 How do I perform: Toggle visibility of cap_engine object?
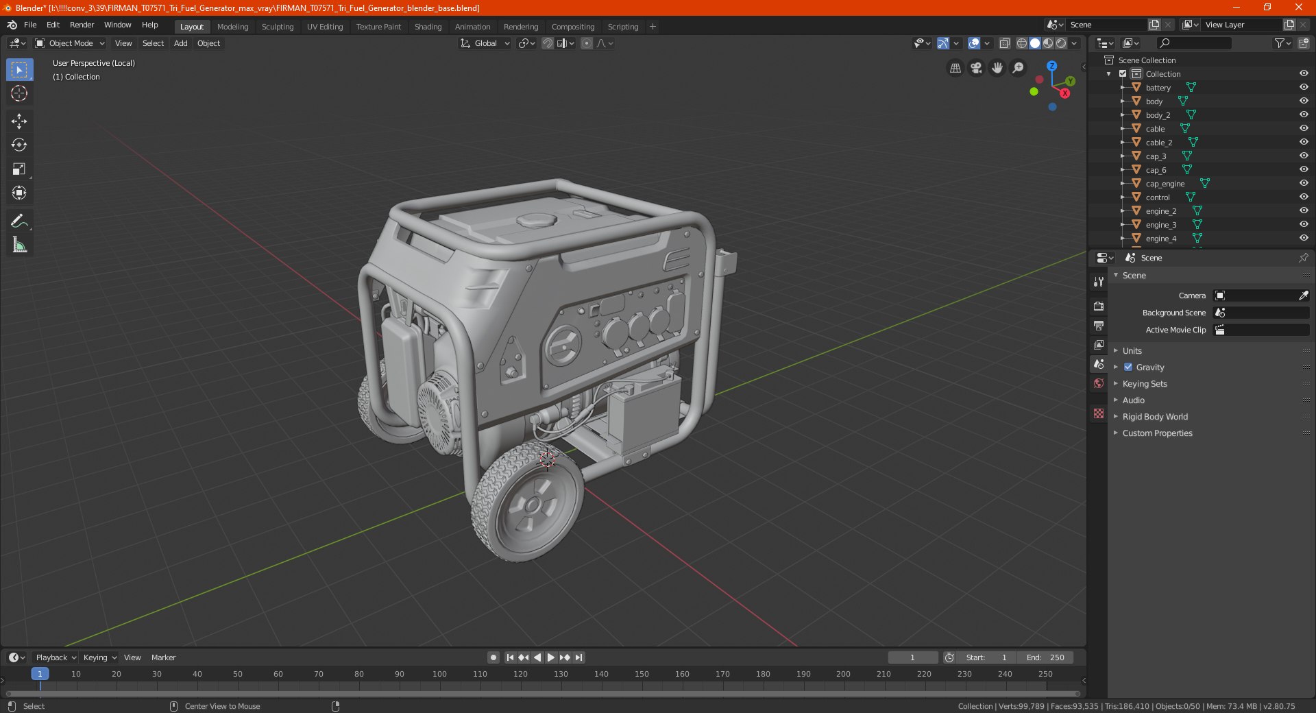tap(1304, 183)
